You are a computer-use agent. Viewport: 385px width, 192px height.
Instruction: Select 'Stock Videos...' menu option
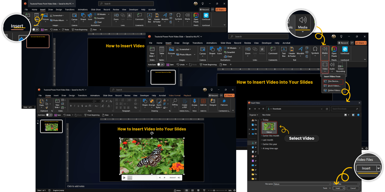[334, 86]
